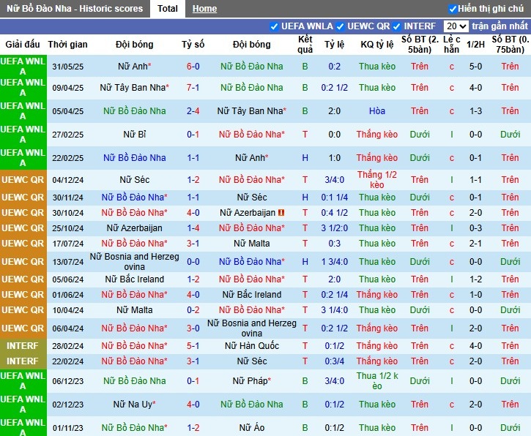The image size is (531, 436).
Task: Toggle the INTERF filter checkbox
Action: point(396,26)
